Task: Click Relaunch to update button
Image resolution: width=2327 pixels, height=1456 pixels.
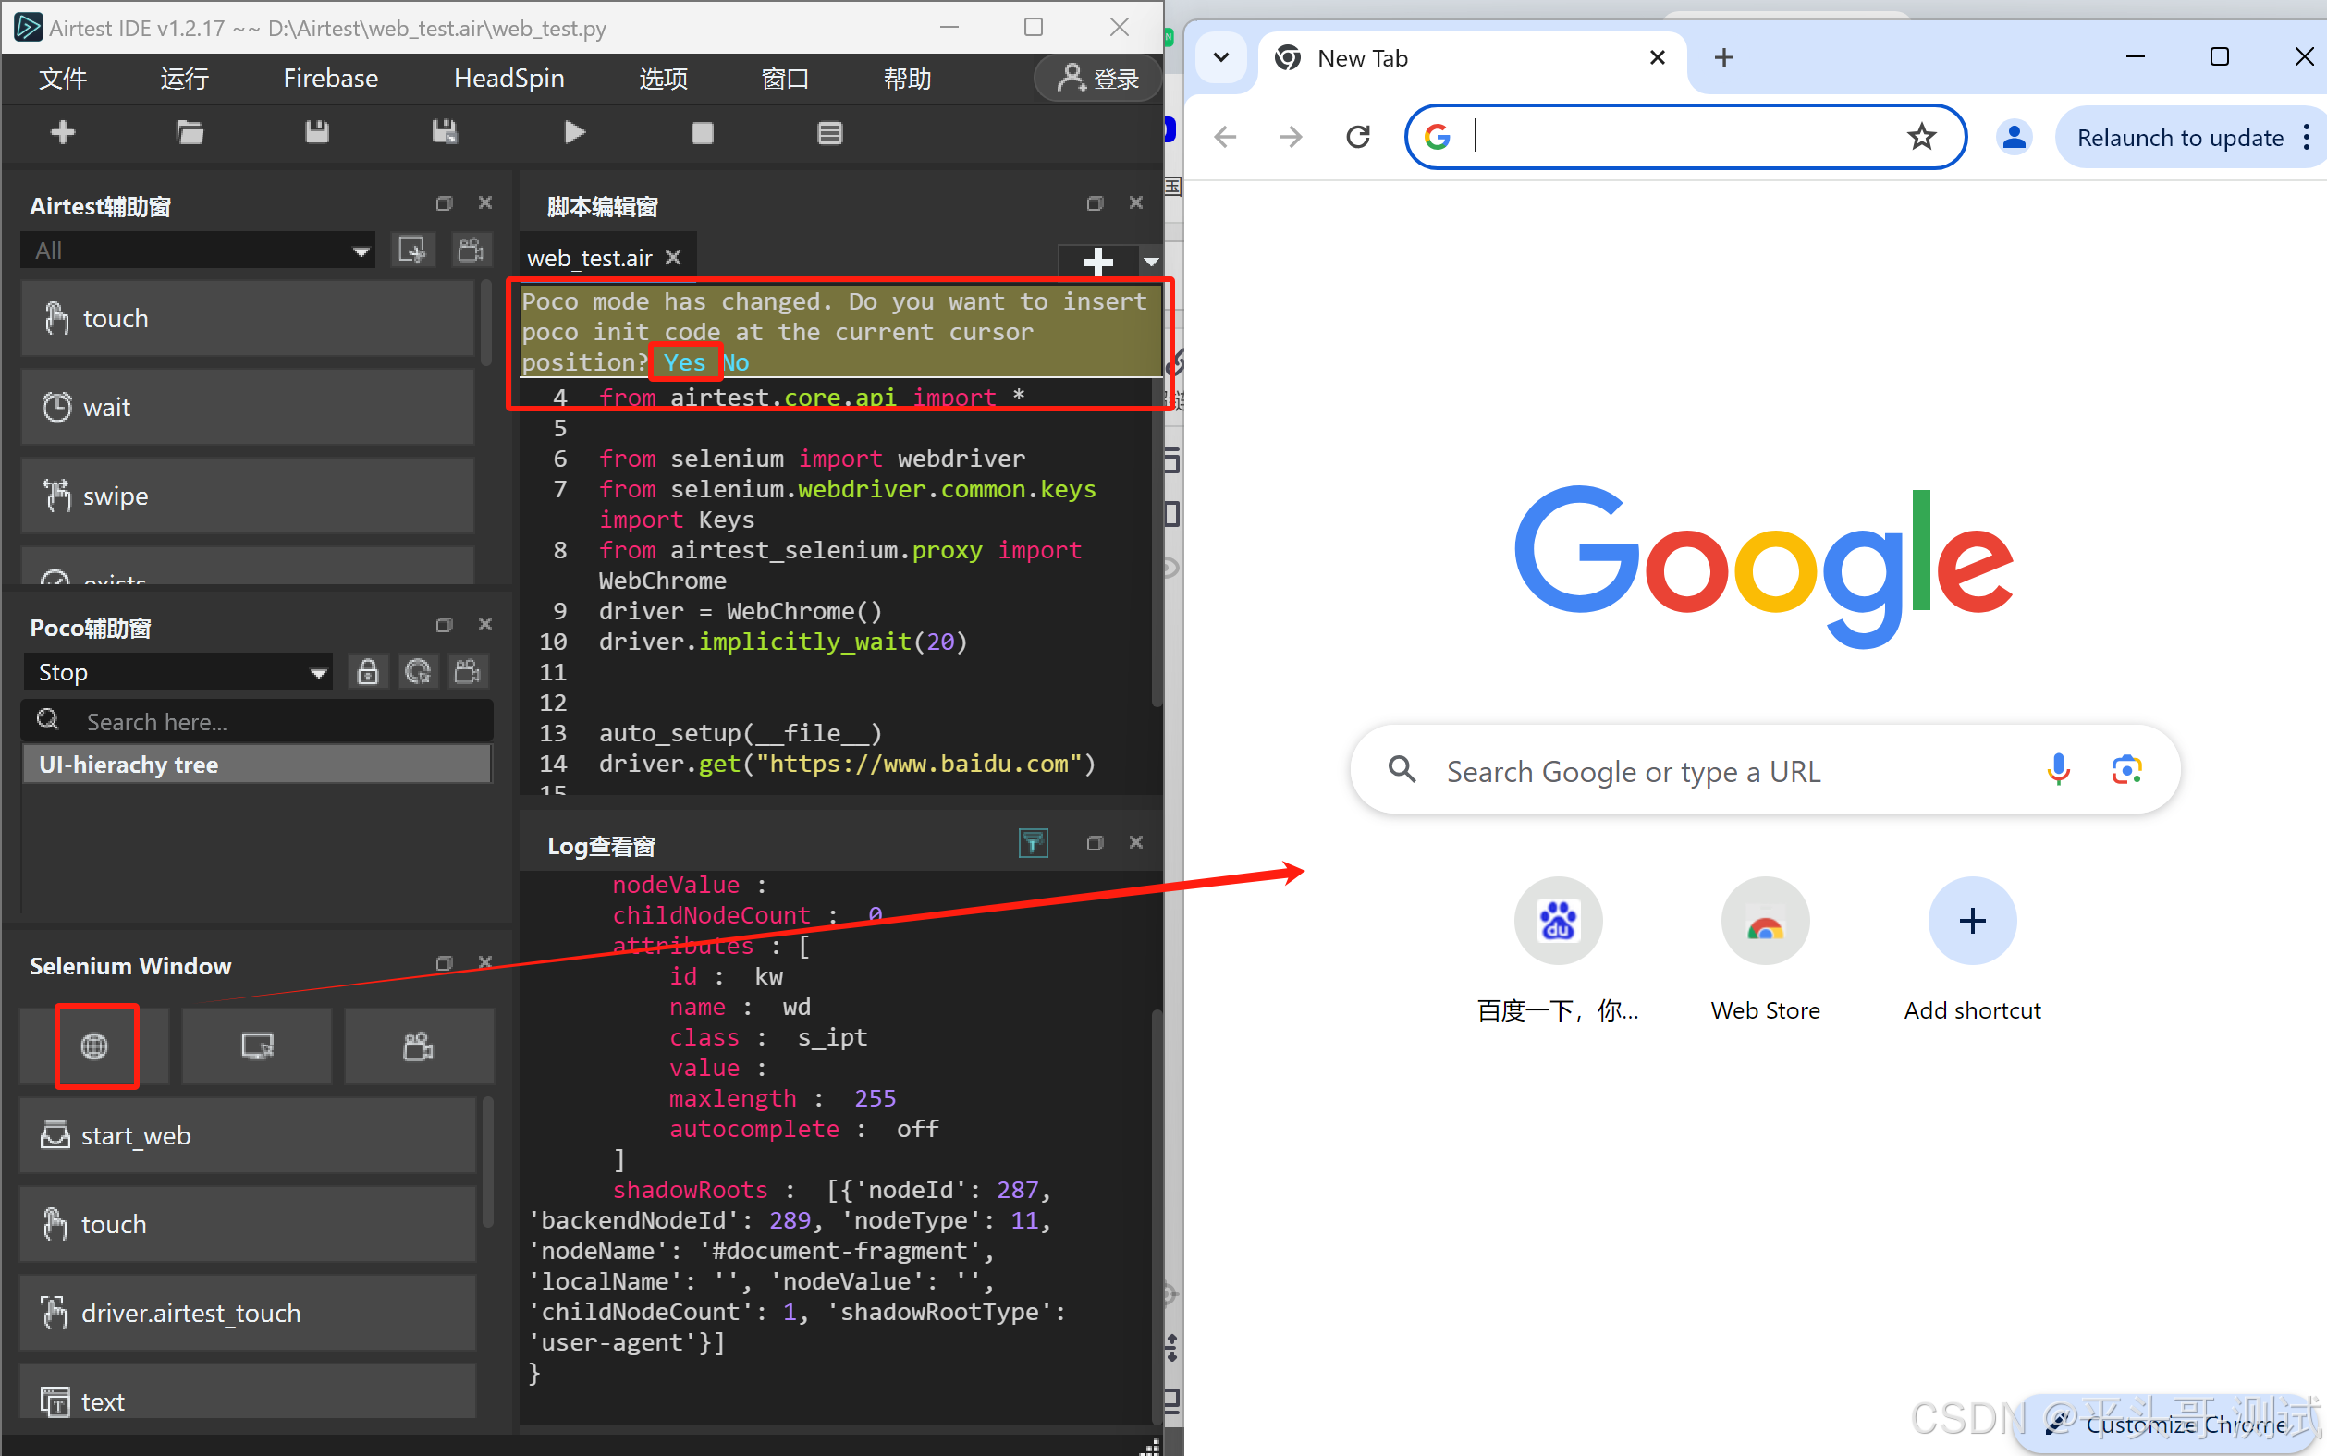Action: 2179,138
